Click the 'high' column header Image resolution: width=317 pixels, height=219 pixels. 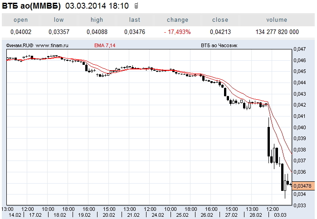click(x=97, y=19)
